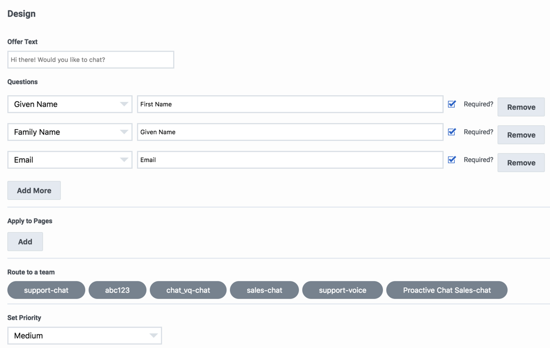Viewport: 550px width, 348px height.
Task: Choose the sales-chat team
Action: point(264,290)
